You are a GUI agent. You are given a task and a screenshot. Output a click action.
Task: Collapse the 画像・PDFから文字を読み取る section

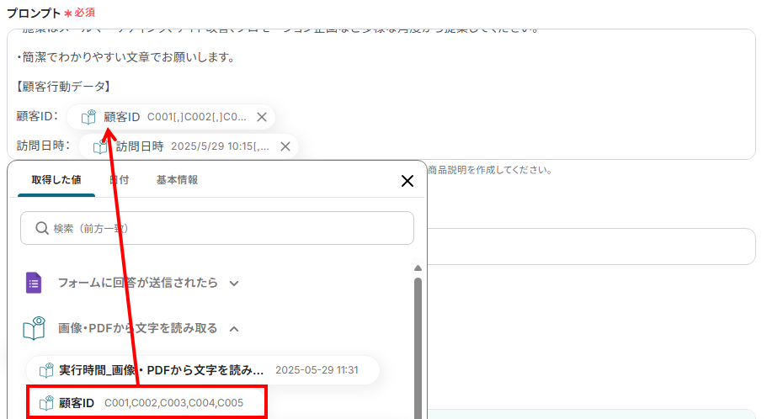click(234, 328)
